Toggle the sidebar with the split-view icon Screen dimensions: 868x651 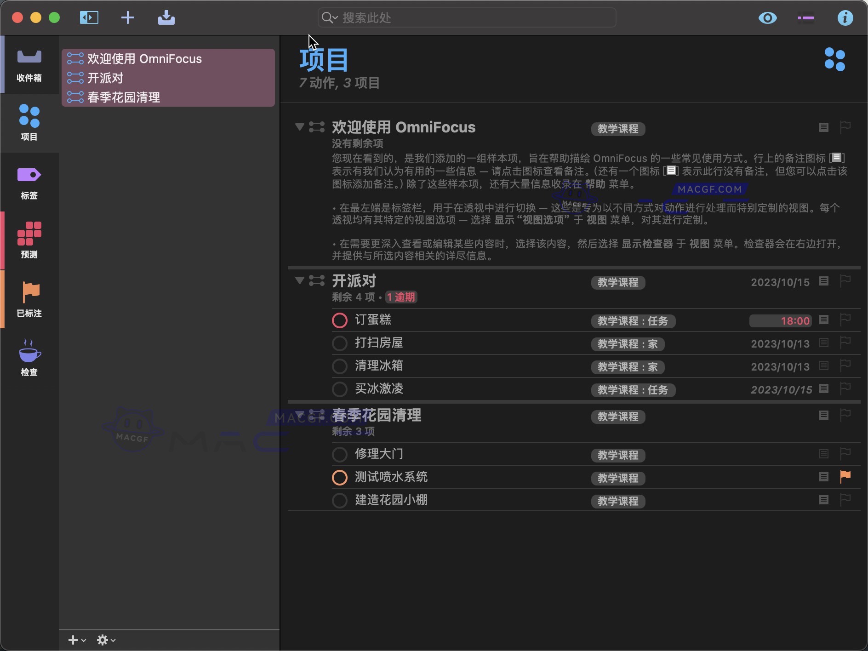coord(89,17)
